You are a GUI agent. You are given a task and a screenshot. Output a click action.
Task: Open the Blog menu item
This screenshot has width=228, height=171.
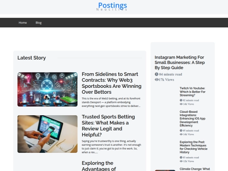[38, 23]
